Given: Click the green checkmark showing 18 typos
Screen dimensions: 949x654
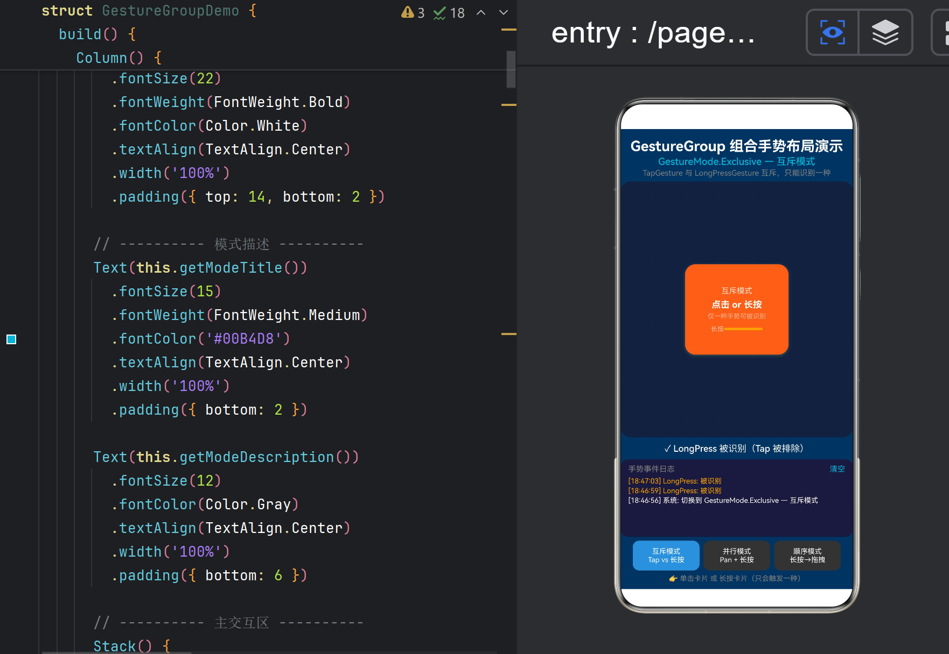Looking at the screenshot, I should click(x=449, y=12).
